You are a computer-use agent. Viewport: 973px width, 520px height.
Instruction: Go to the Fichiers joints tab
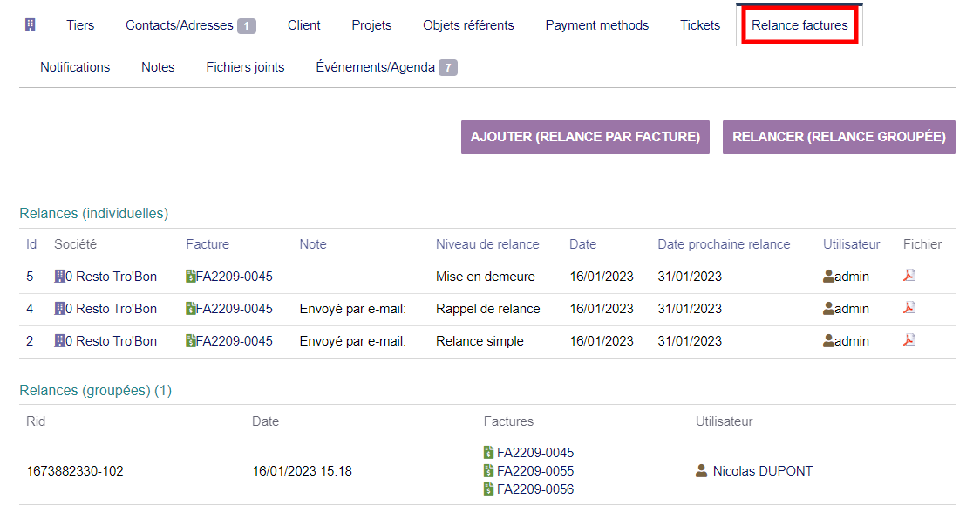(x=245, y=67)
